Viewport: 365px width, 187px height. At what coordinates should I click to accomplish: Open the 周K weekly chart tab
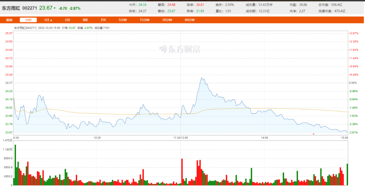coord(85,20)
